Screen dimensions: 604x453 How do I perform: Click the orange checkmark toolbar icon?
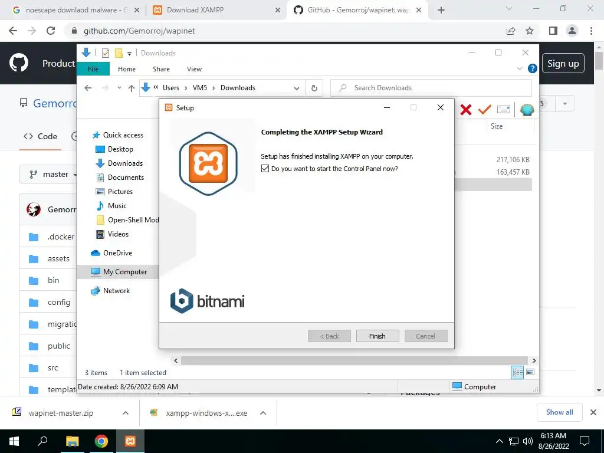tap(485, 110)
